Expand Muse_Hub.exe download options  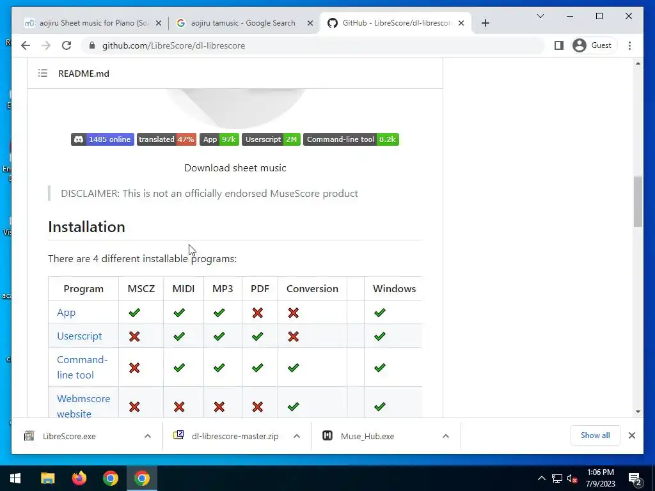446,436
